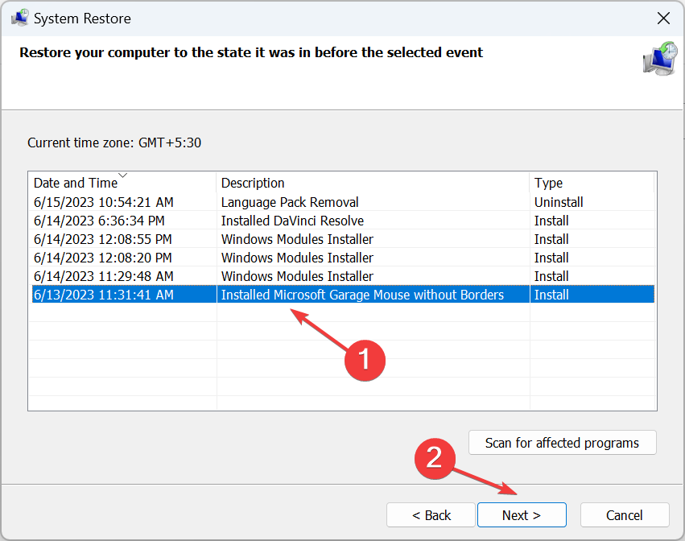Cancel the System Restore wizard
Viewport: 685px width, 541px height.
pyautogui.click(x=625, y=515)
